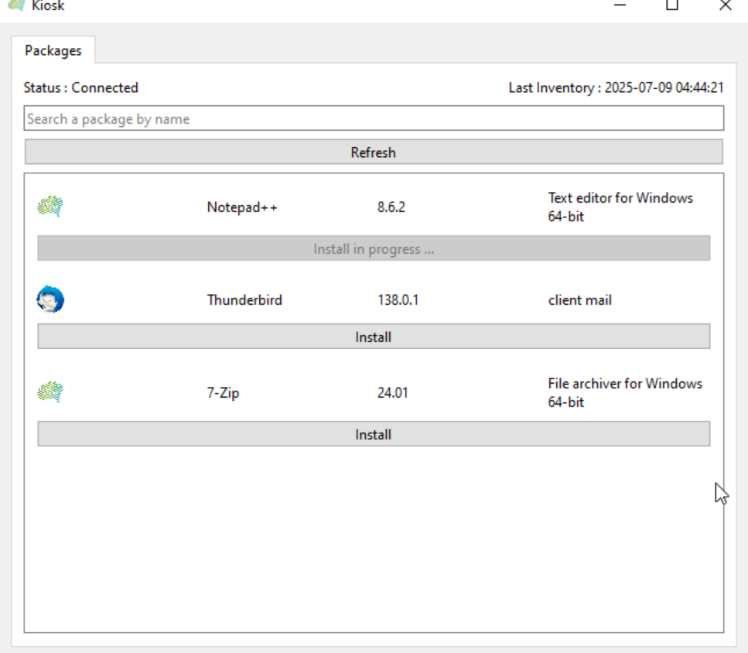Screen dimensions: 748x653
Task: Select the Thunderbird package name
Action: coord(244,300)
